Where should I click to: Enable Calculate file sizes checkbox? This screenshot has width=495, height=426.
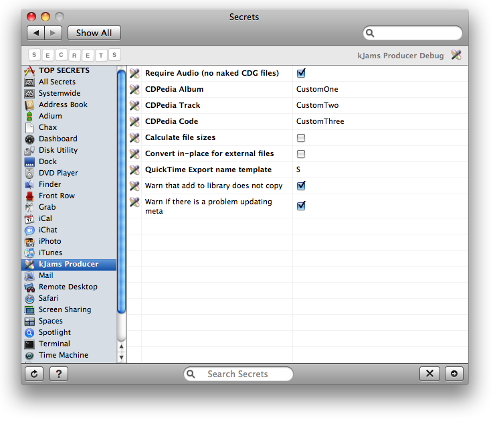301,138
